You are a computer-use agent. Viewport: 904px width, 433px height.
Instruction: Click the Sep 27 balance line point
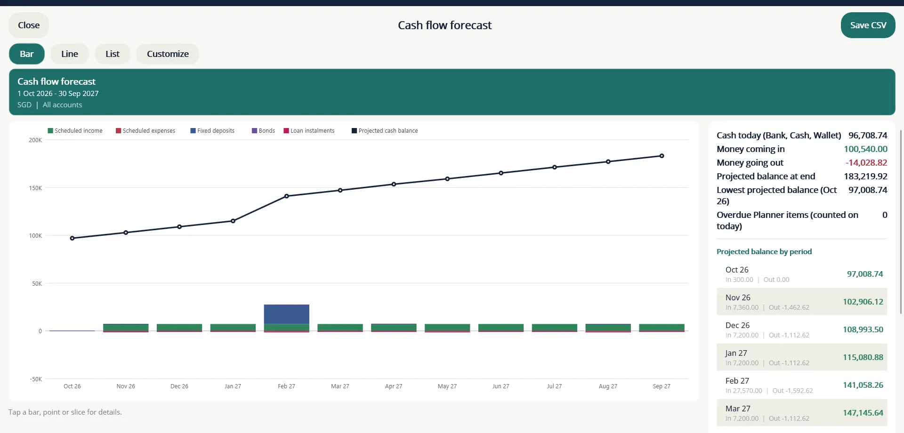[x=662, y=156]
